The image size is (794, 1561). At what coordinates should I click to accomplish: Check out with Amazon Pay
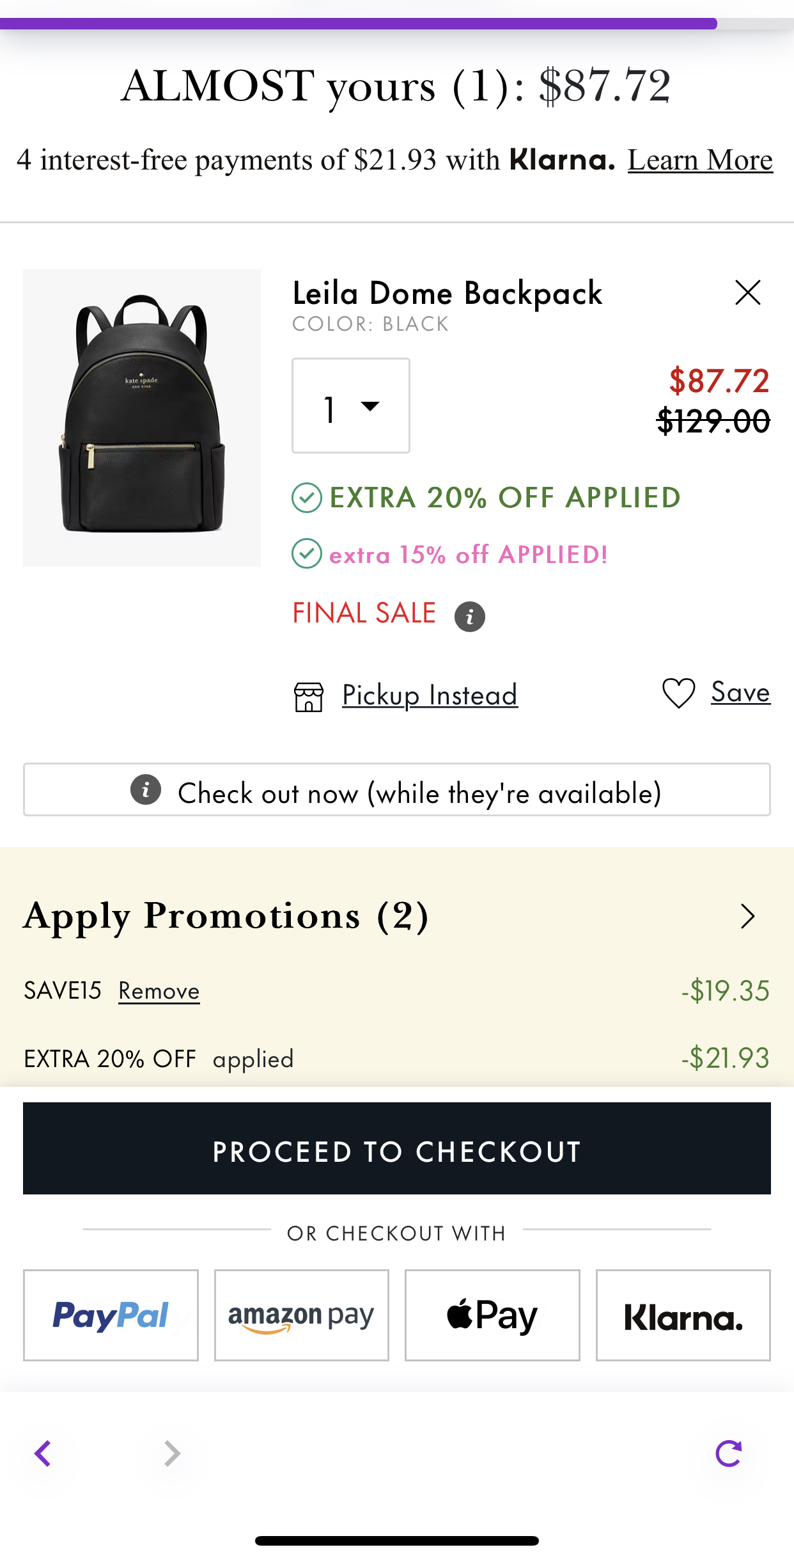point(302,1315)
